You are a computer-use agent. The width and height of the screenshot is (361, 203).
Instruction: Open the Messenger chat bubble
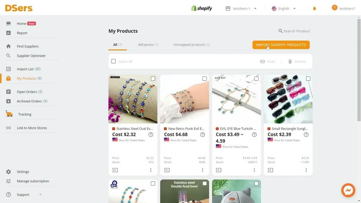348,190
